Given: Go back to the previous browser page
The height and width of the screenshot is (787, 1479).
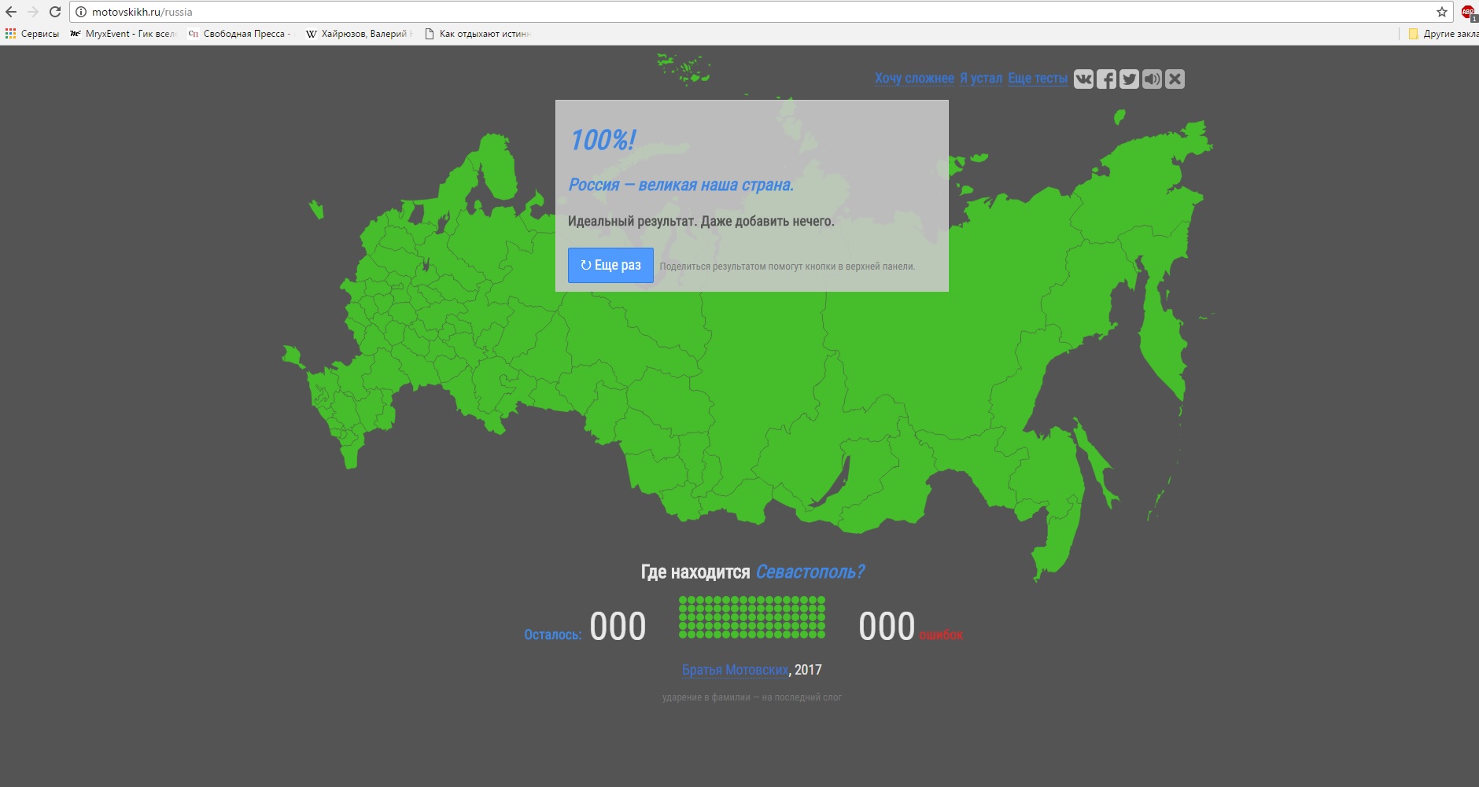Looking at the screenshot, I should pos(11,12).
